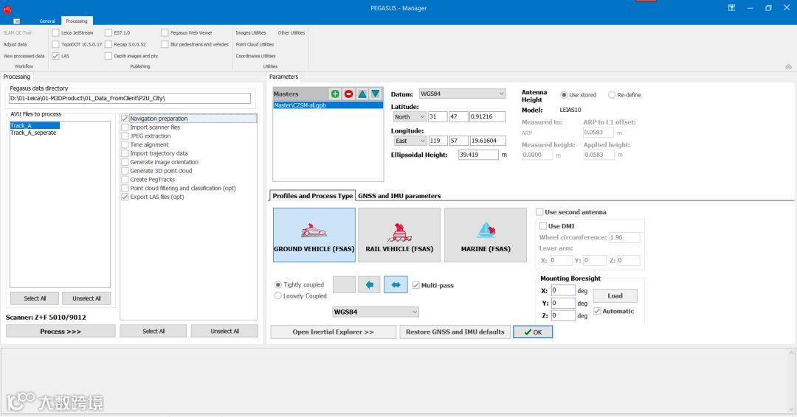
Task: Enable TopoDOT 10.5.0.17 publishing
Action: pyautogui.click(x=56, y=44)
